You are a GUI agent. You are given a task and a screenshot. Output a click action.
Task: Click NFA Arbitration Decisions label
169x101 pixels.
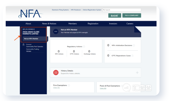click(122, 45)
